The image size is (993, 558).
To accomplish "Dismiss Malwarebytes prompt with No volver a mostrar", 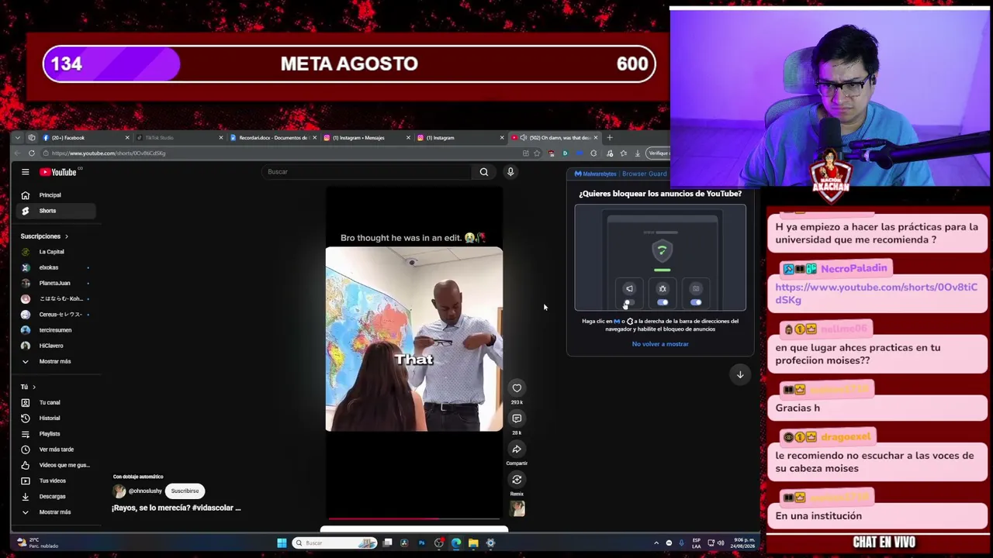I will point(660,344).
